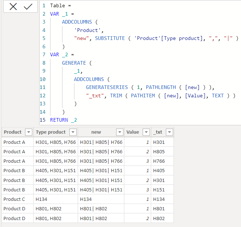Select 'H801| H802' cell in H802 row
This screenshot has width=241, height=227.
tap(101, 218)
